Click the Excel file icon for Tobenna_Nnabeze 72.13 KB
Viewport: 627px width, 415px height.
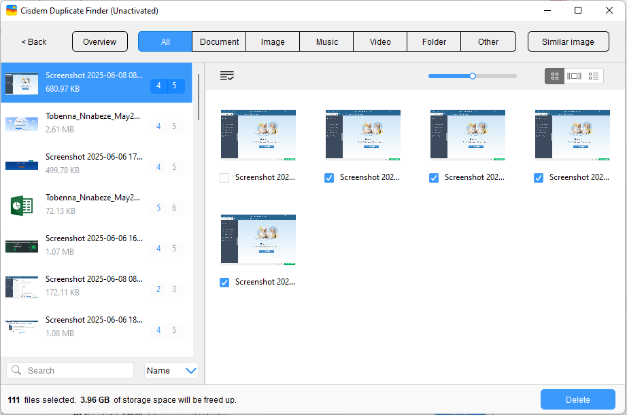click(22, 206)
